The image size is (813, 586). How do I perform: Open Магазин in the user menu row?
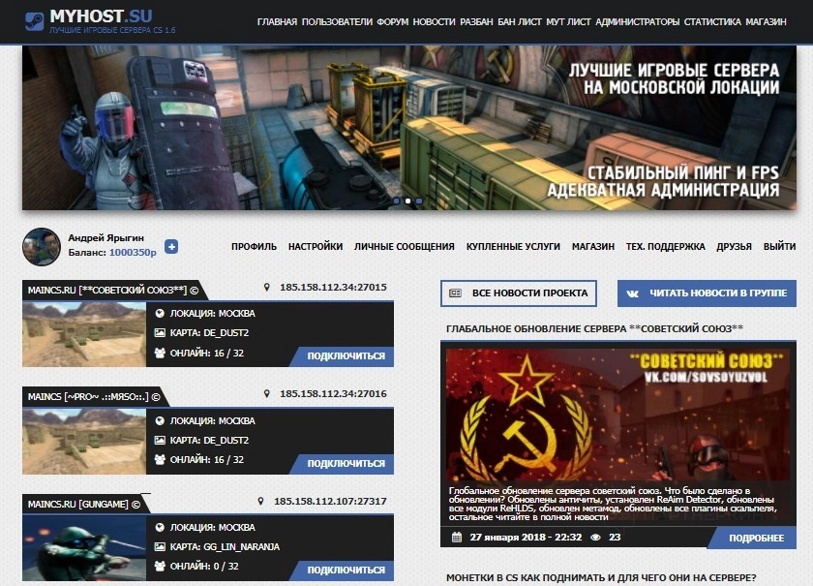tap(593, 247)
